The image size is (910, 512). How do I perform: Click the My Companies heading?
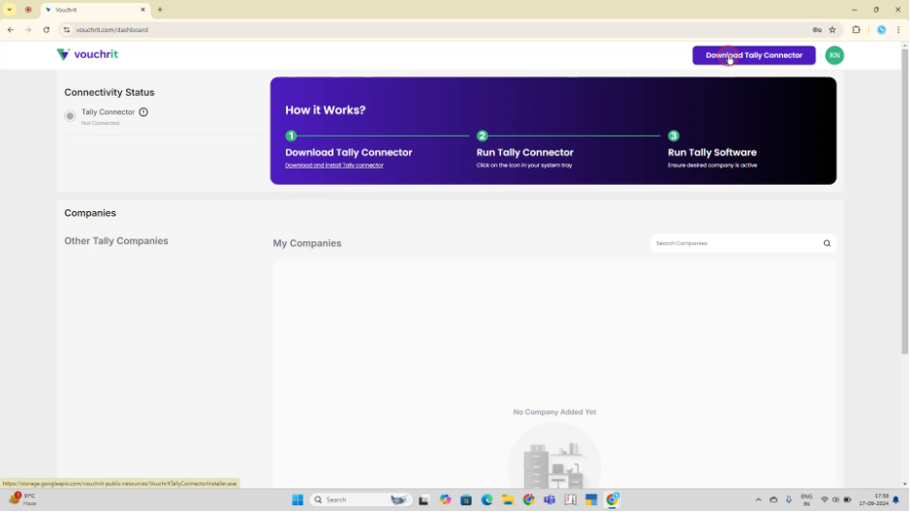[x=307, y=243]
